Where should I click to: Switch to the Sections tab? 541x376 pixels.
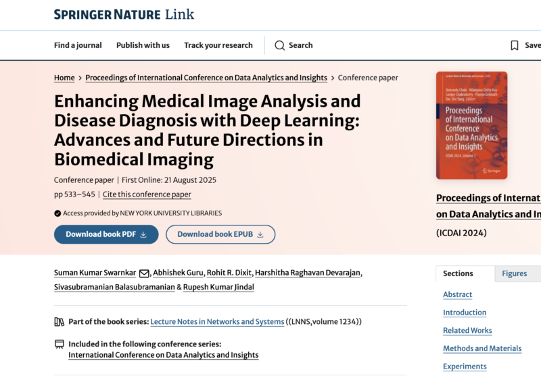click(x=465, y=274)
